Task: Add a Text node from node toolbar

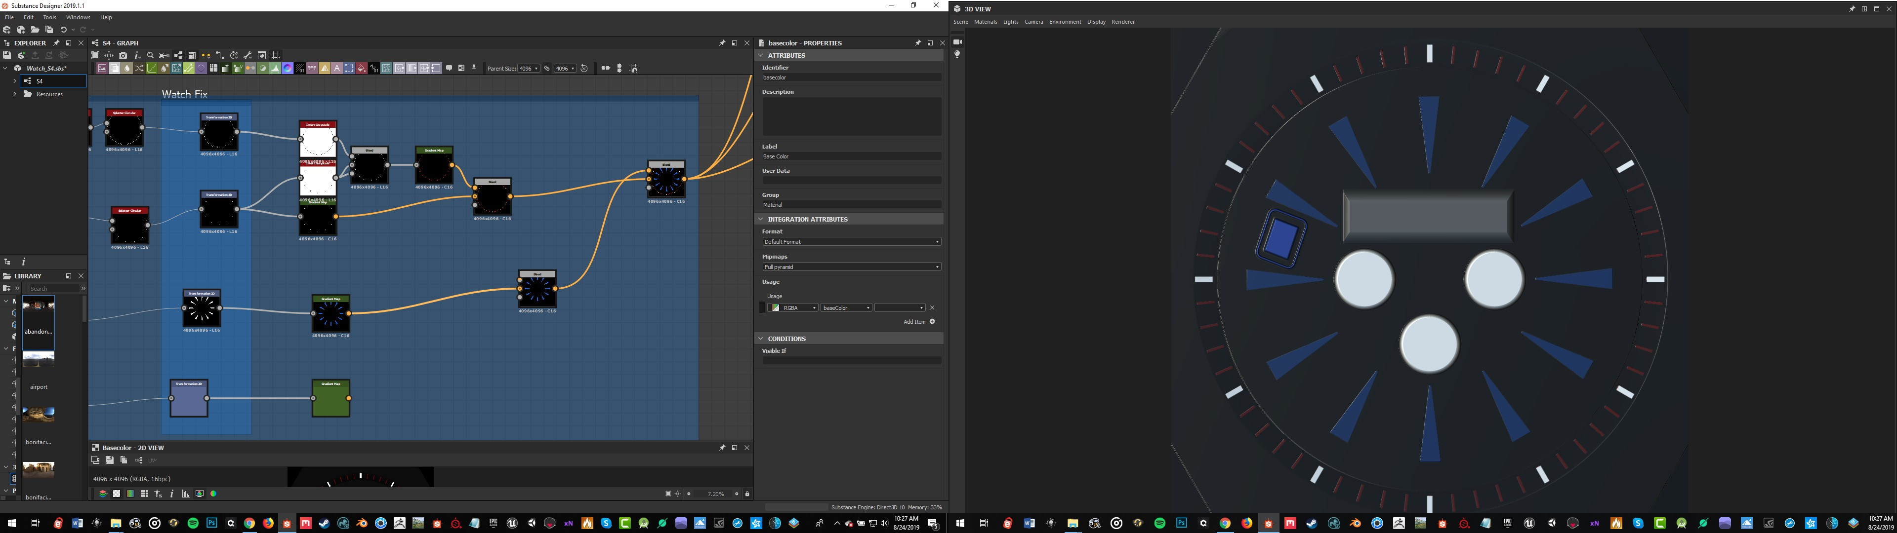Action: tap(336, 69)
